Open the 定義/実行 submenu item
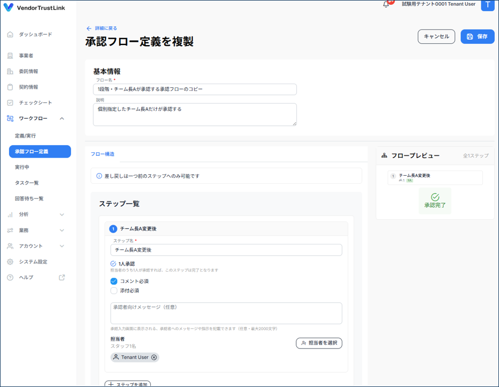499x387 pixels. [x=25, y=136]
